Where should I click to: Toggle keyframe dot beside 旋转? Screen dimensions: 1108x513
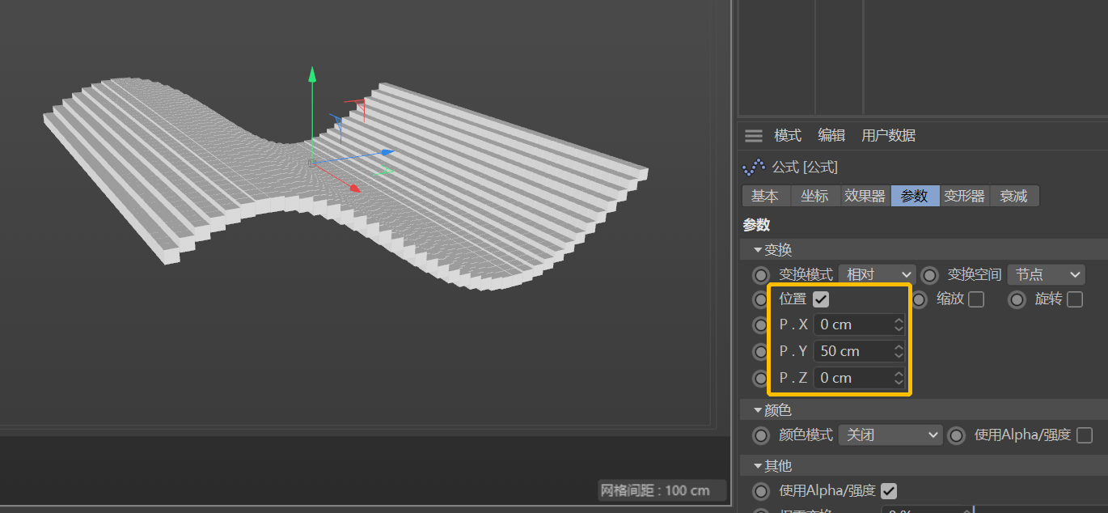tap(1017, 299)
